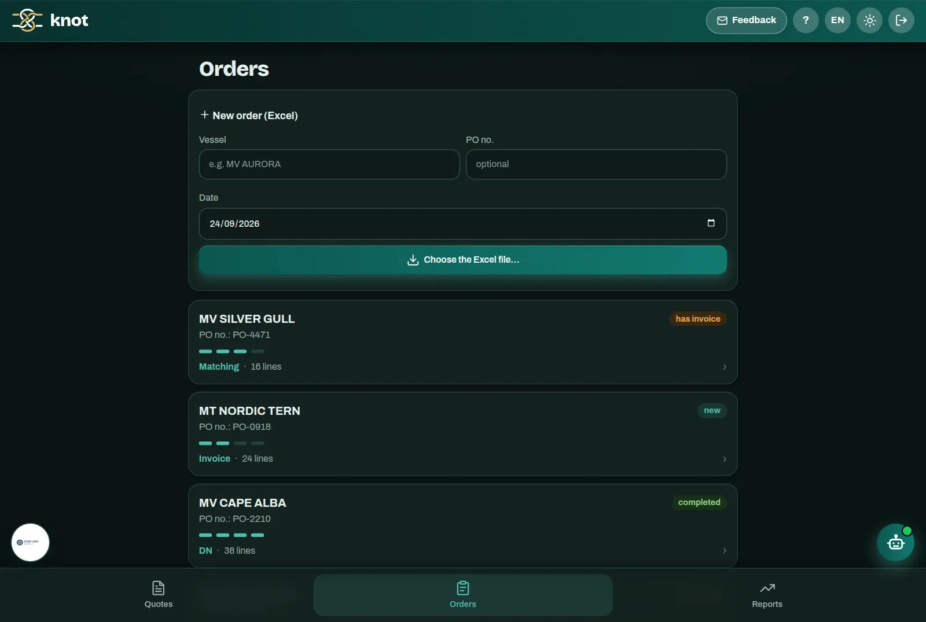The height and width of the screenshot is (622, 926).
Task: Click the knot logo icon
Action: tap(27, 20)
